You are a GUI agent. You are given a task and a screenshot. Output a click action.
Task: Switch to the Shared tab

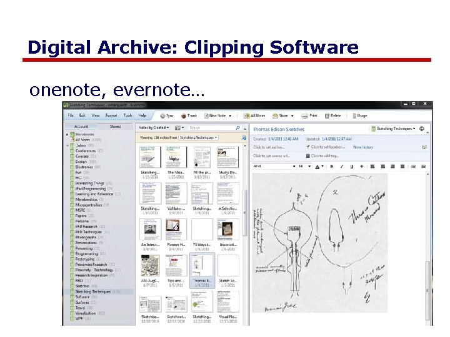[116, 126]
